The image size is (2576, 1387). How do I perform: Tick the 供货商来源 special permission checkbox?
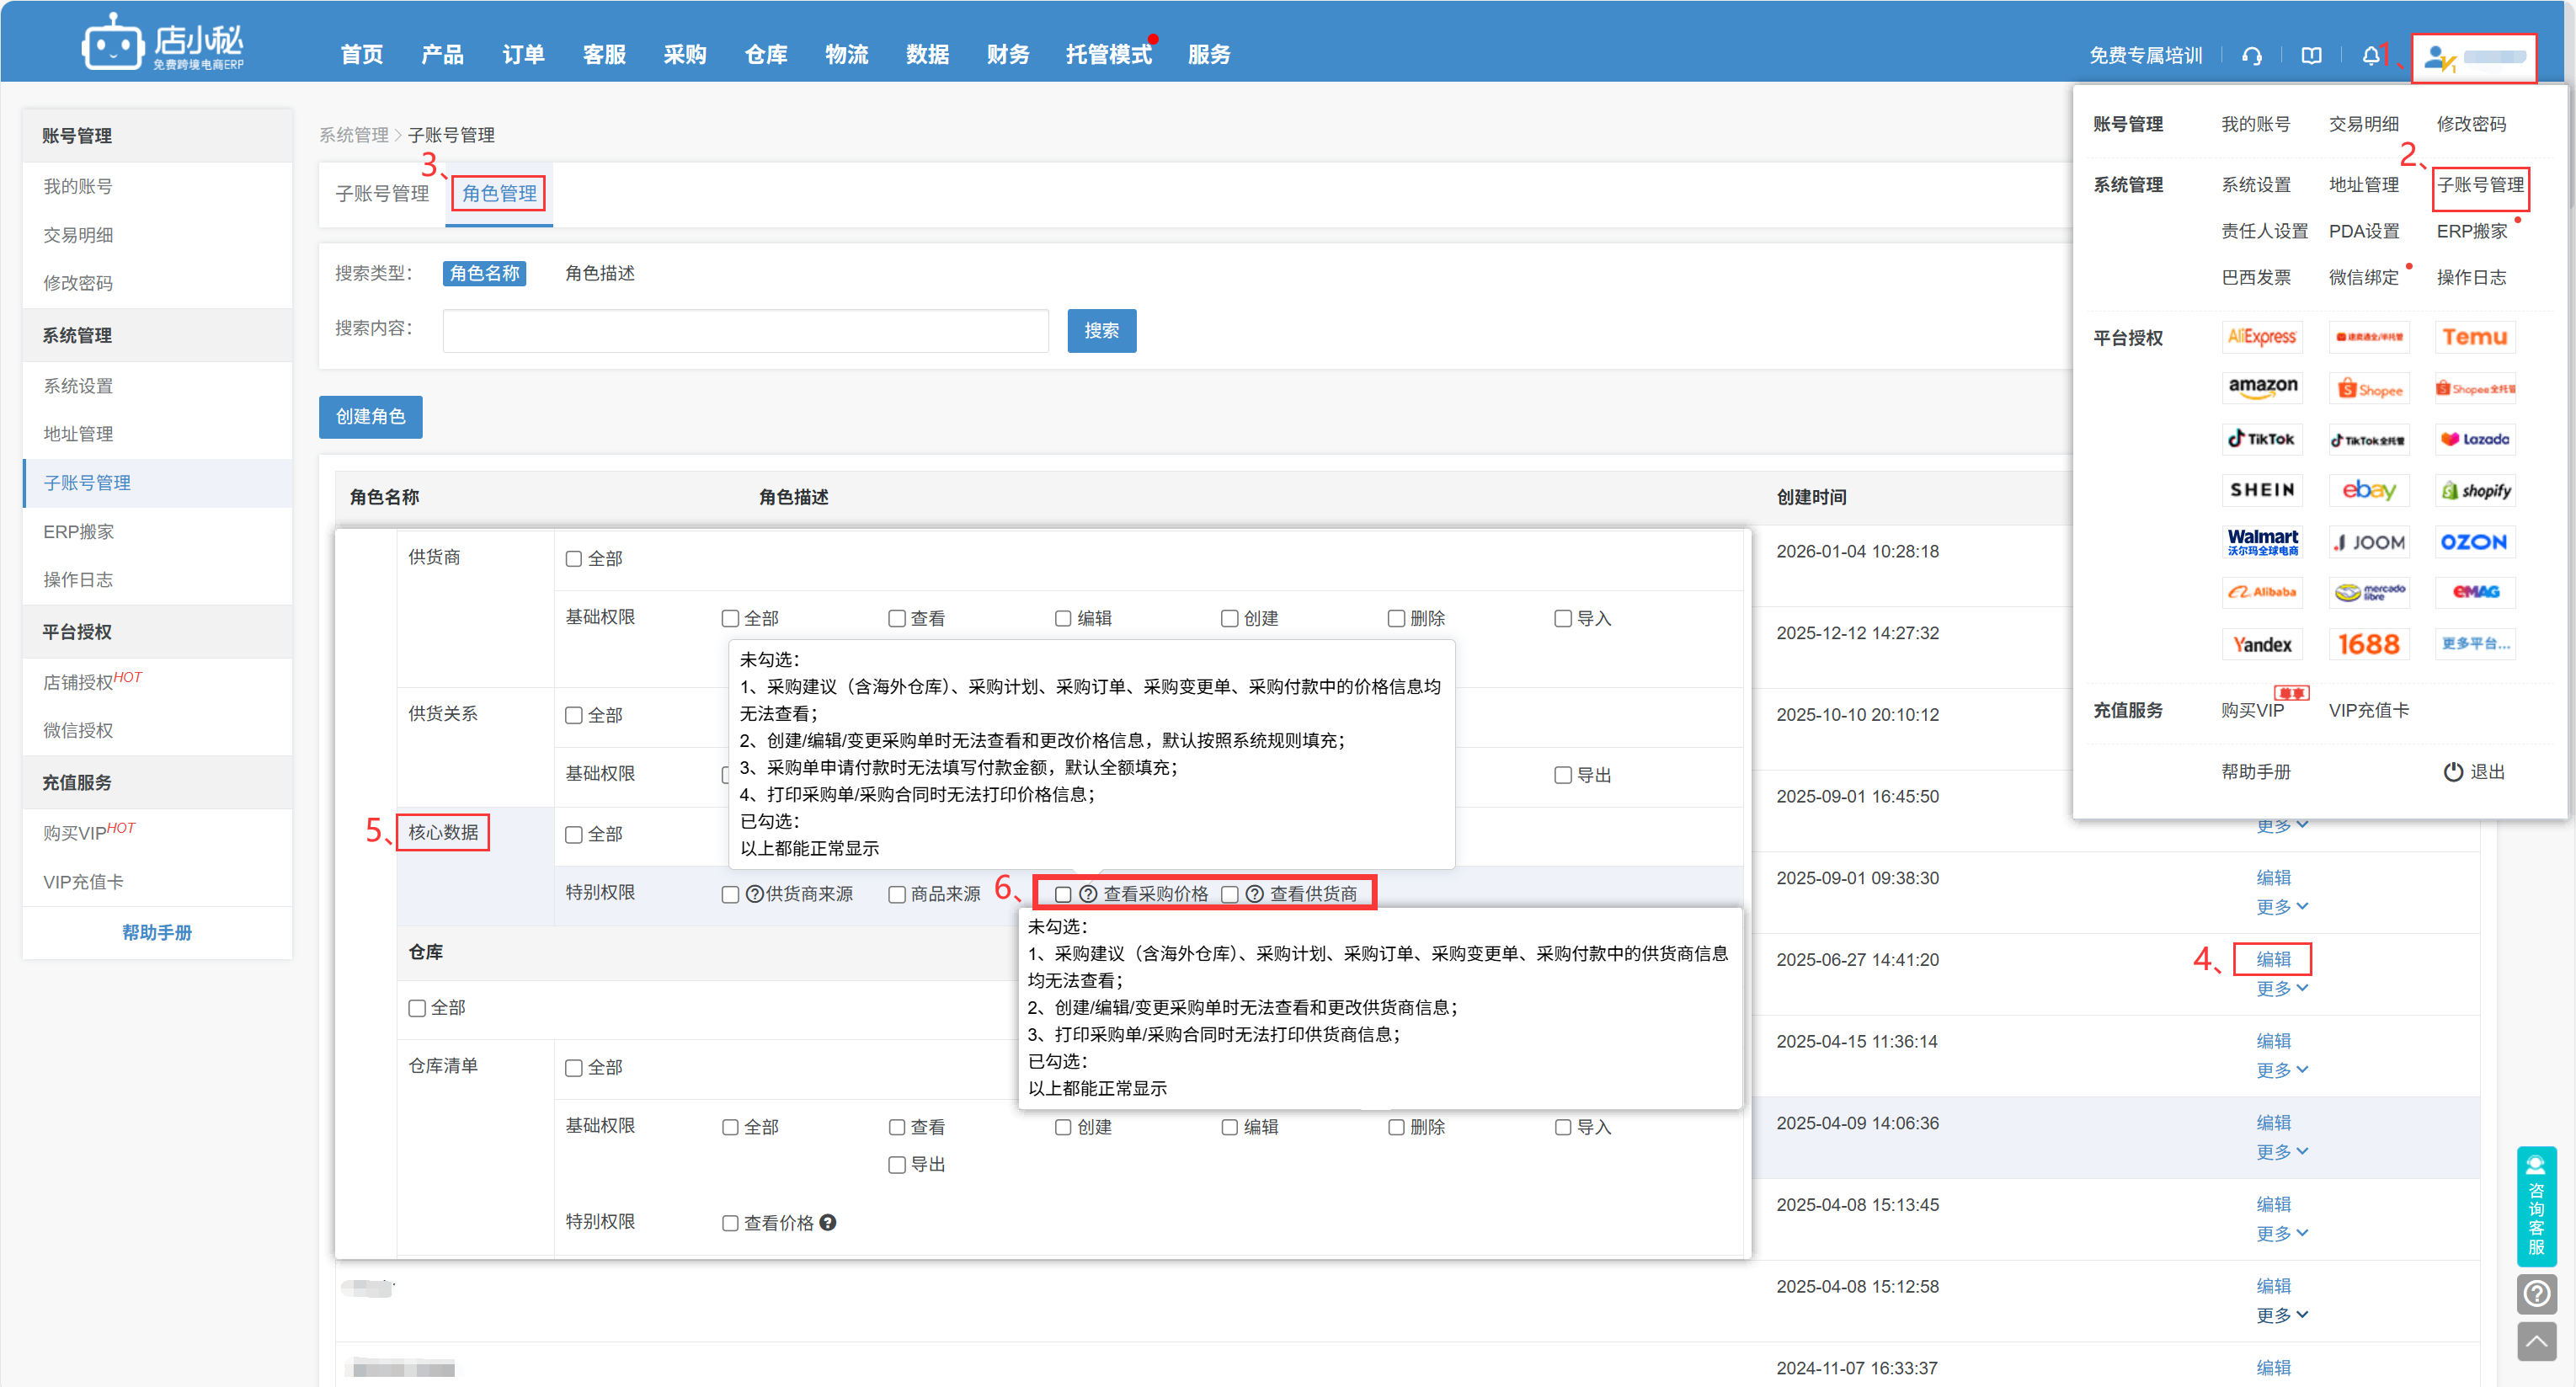pos(730,894)
